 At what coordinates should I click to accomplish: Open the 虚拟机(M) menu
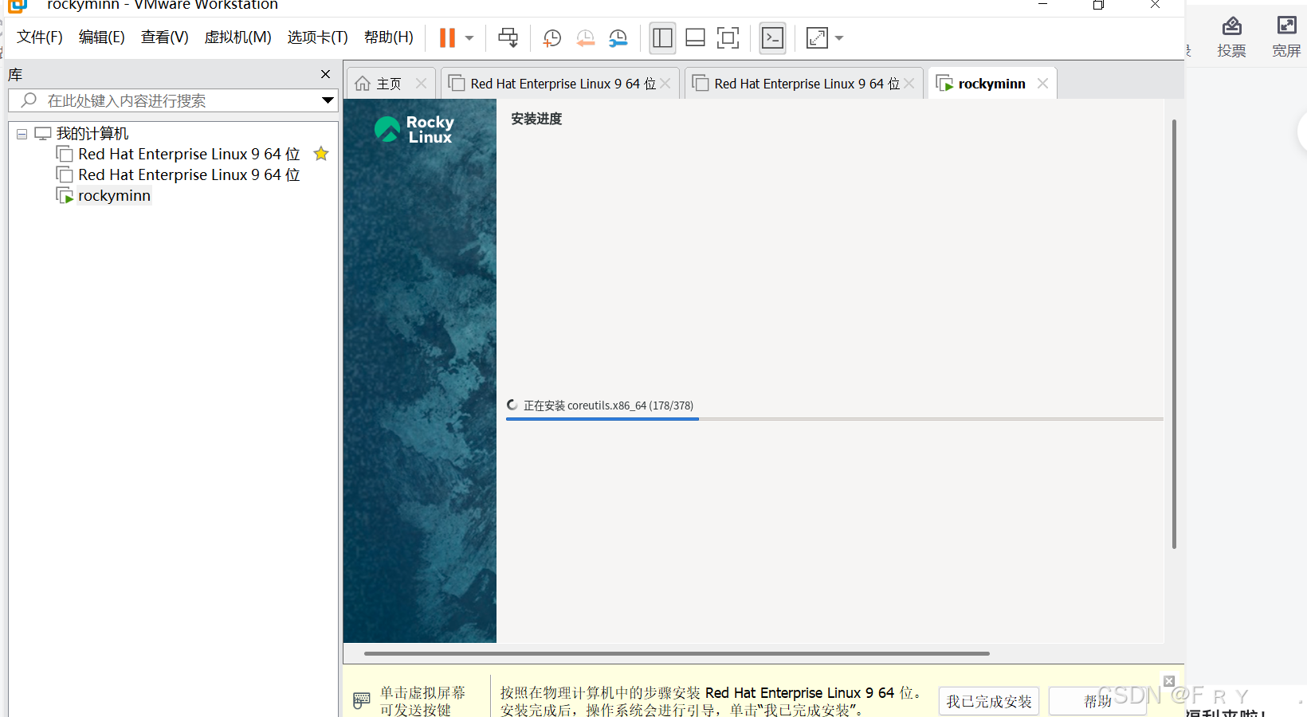click(237, 37)
